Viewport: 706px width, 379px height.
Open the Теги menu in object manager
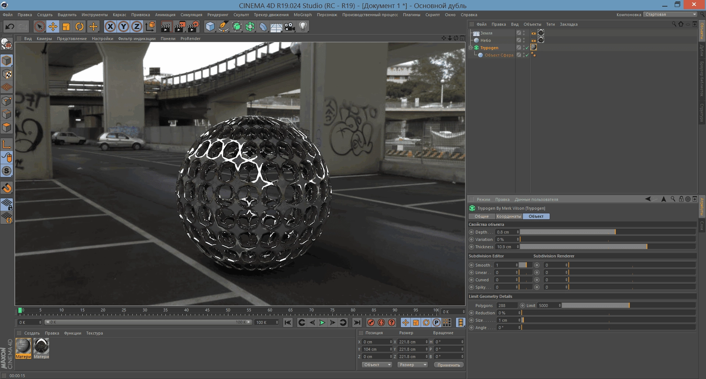(x=550, y=24)
